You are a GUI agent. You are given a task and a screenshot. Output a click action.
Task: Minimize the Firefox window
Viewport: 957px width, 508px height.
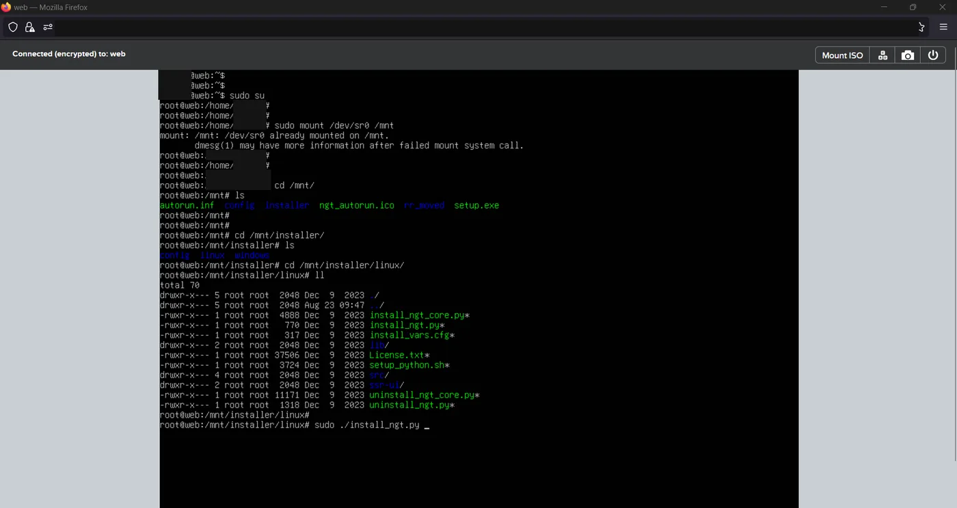[x=884, y=7]
